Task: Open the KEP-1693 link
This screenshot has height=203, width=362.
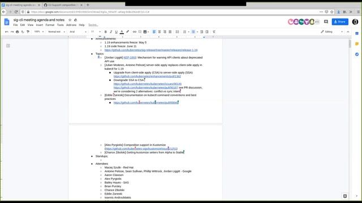Action: coord(130,58)
